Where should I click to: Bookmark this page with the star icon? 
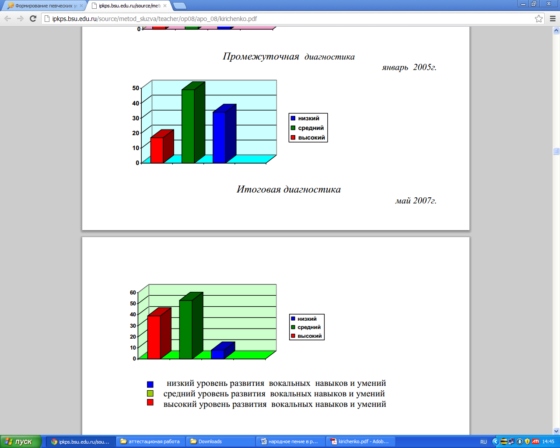539,18
